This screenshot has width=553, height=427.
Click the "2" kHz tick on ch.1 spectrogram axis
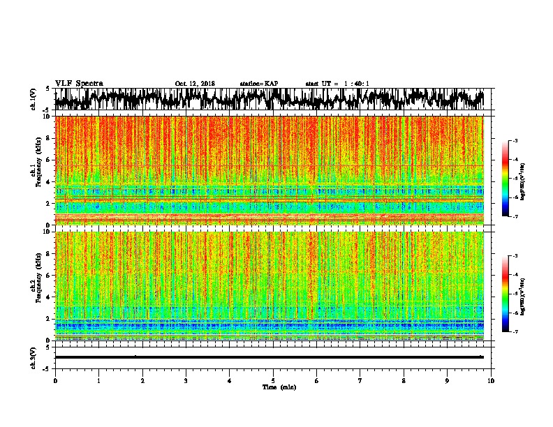(49, 204)
